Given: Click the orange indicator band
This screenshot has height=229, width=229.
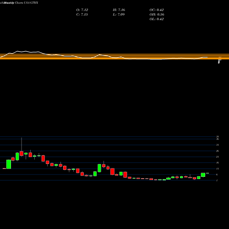Looking at the screenshot, I should 114,56.
